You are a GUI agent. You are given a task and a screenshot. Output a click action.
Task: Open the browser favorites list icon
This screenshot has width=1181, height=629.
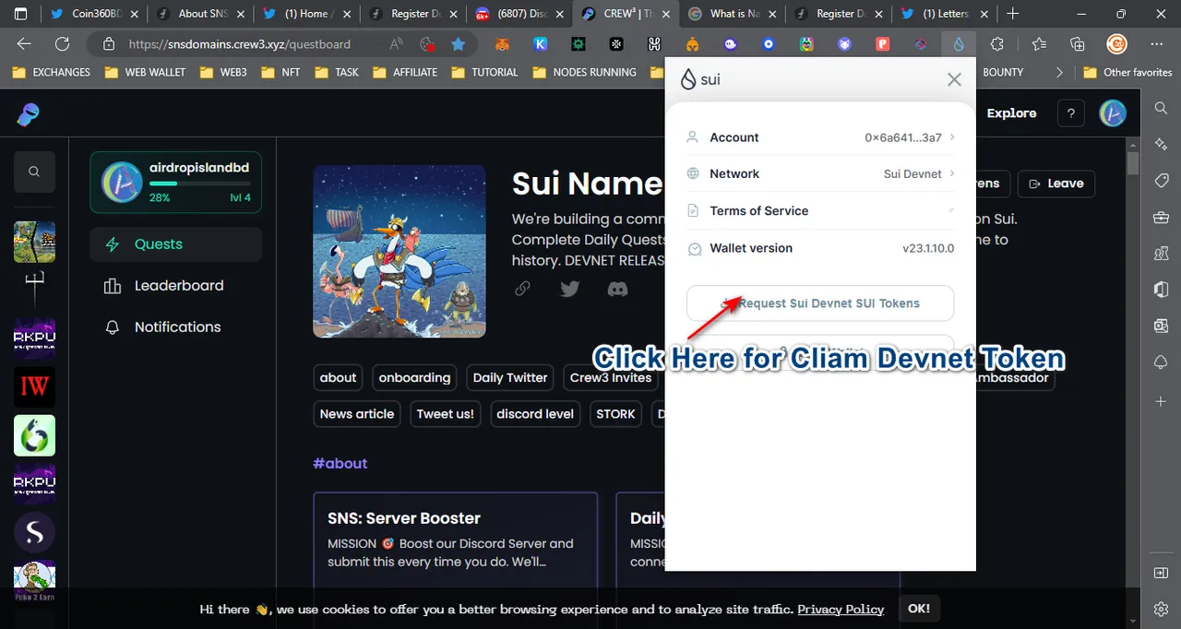click(x=1039, y=44)
